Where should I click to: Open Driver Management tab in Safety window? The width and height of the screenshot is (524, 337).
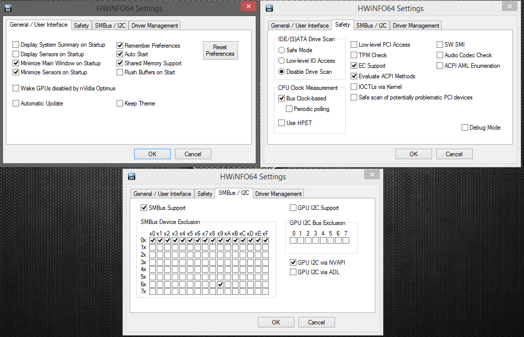415,26
